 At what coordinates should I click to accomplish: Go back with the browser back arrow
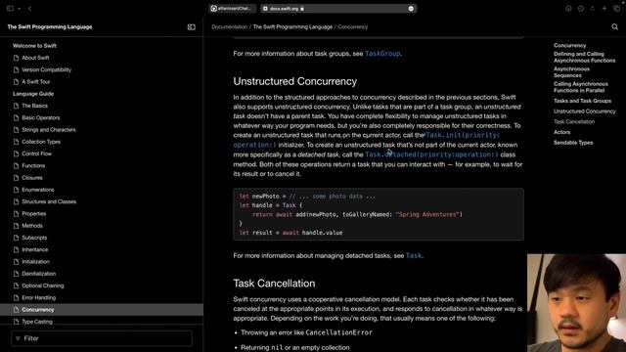(x=29, y=9)
